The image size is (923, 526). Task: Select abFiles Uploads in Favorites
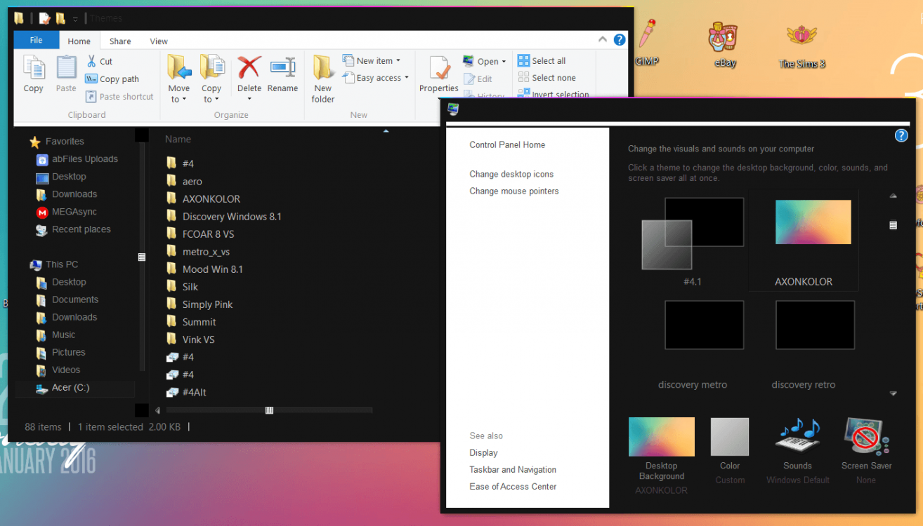[84, 159]
